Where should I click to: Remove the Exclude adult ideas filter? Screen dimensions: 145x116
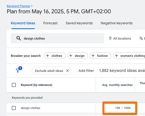pos(68,71)
